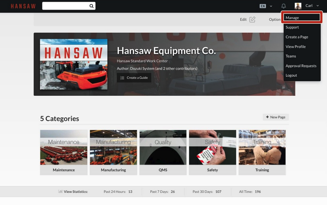Choose Support in the dropdown menu
Image resolution: width=327 pixels, height=205 pixels.
click(292, 27)
